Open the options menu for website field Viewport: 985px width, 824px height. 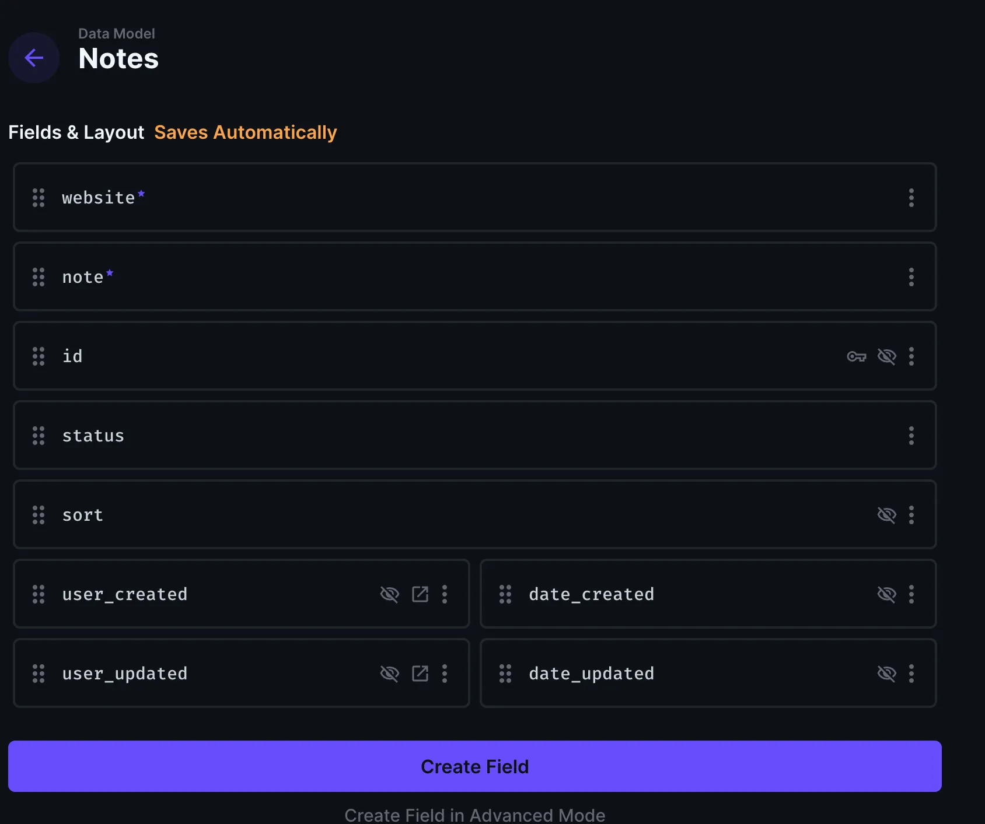[x=911, y=198]
